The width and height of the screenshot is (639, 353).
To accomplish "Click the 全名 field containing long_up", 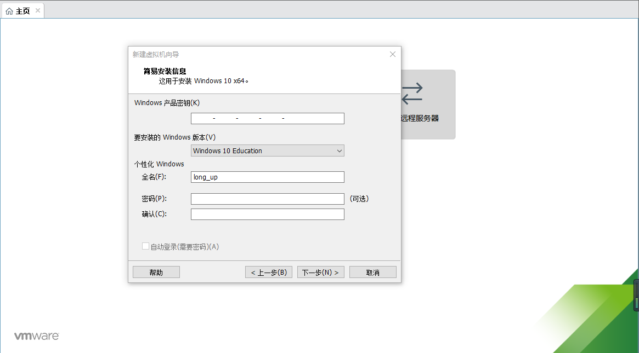I will point(267,177).
